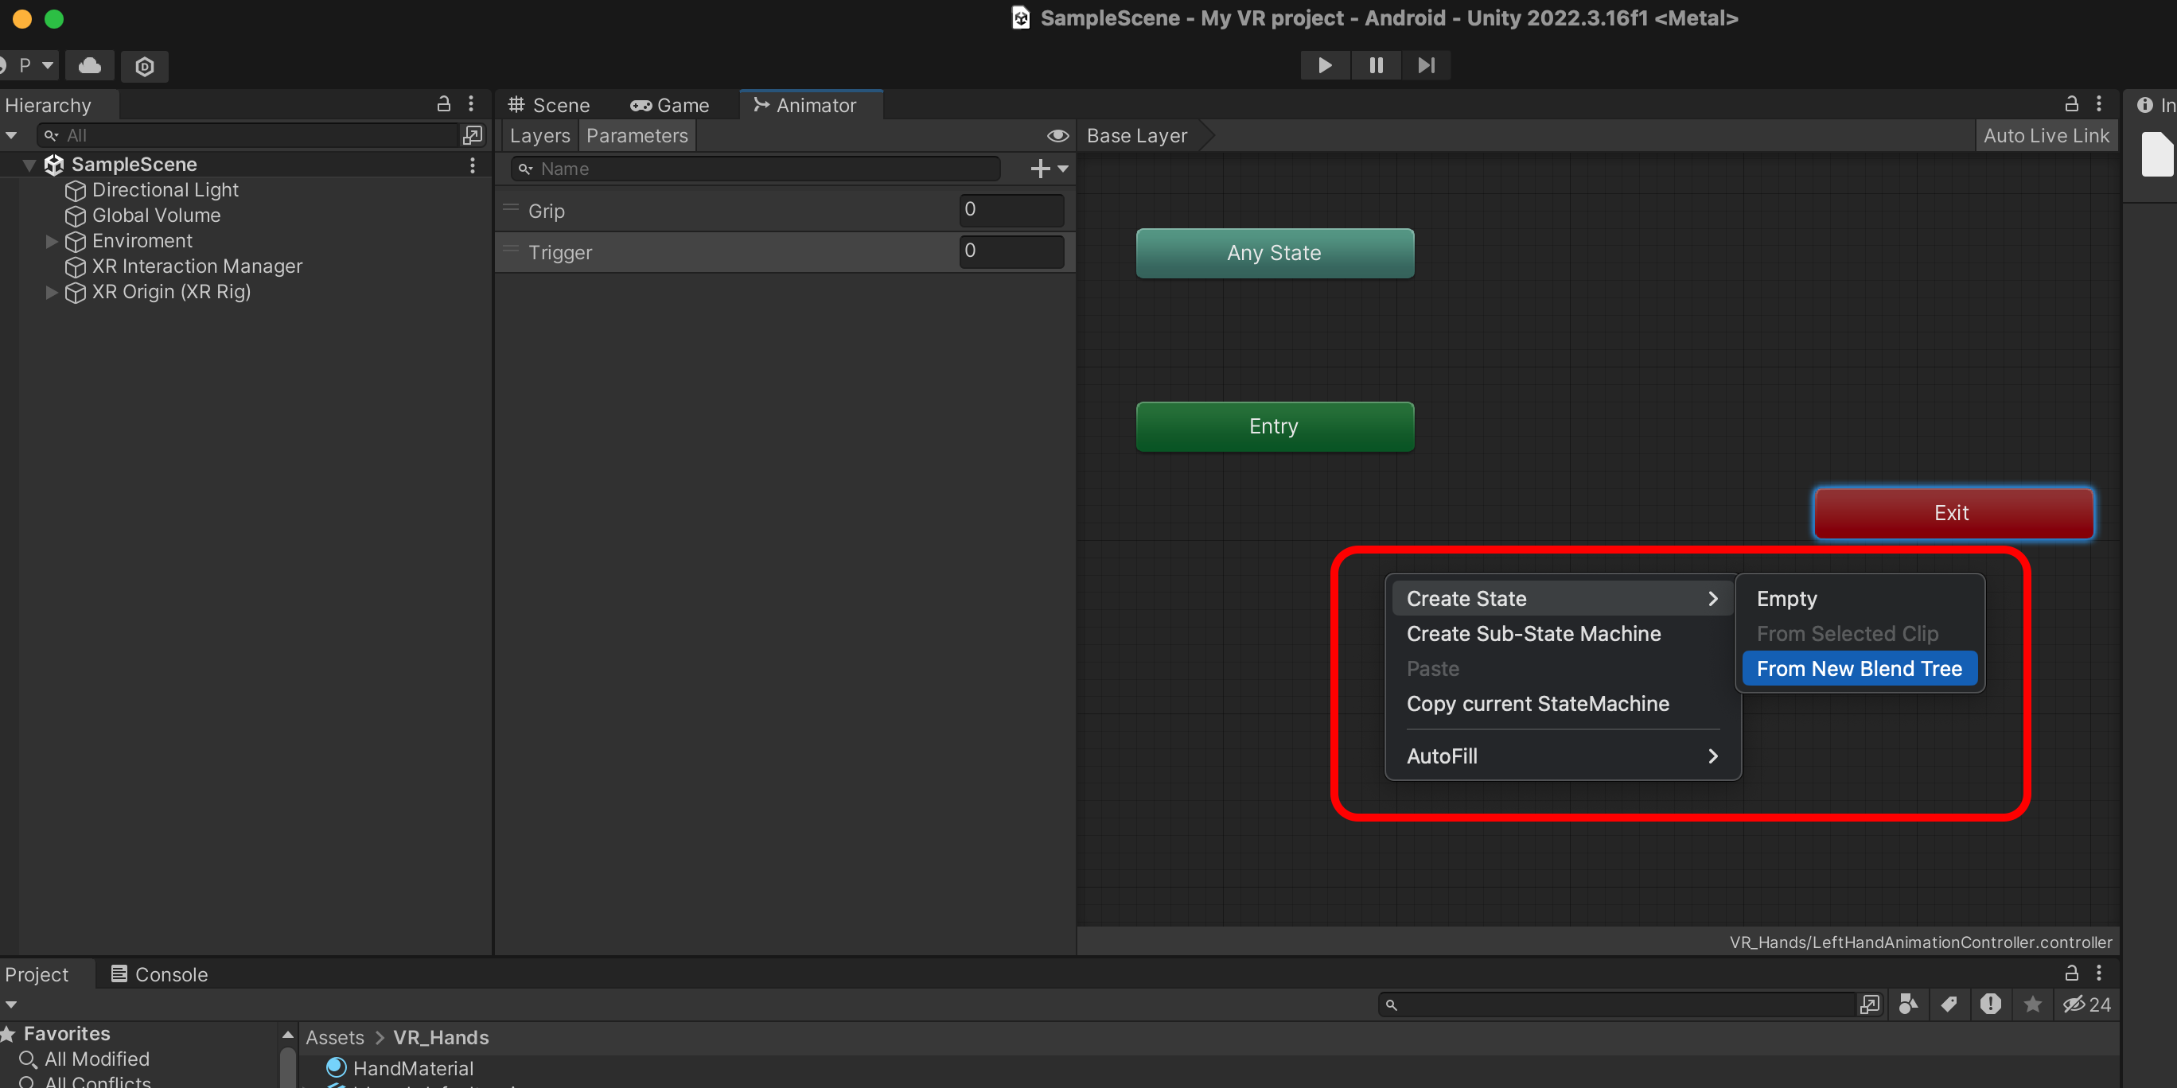
Task: Toggle the Hierarchy panel lock icon
Action: pyautogui.click(x=444, y=104)
